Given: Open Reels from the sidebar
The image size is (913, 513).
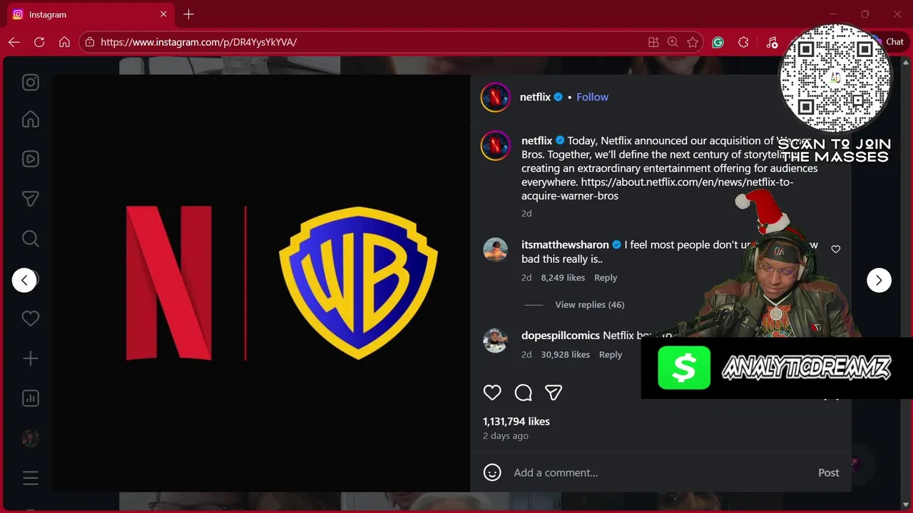Looking at the screenshot, I should (x=30, y=159).
